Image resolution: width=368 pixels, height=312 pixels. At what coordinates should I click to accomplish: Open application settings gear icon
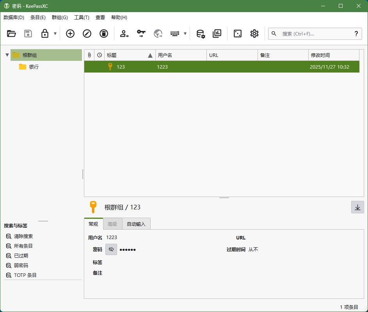tap(254, 34)
